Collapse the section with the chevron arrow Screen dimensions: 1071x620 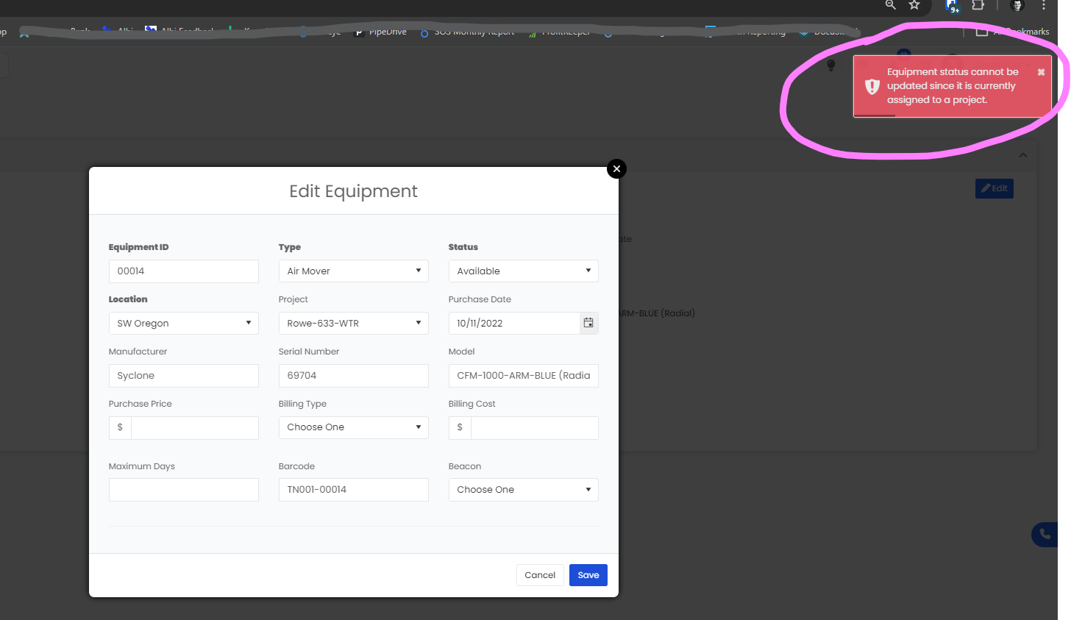pyautogui.click(x=1022, y=155)
